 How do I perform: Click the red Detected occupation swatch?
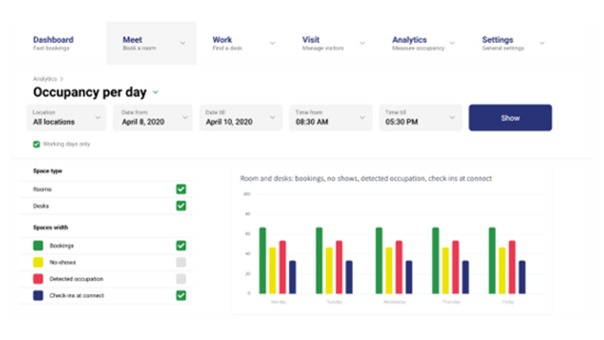(38, 279)
